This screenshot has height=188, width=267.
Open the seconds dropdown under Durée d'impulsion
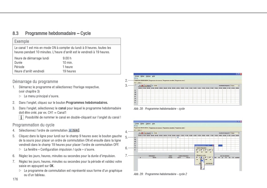coord(211,150)
